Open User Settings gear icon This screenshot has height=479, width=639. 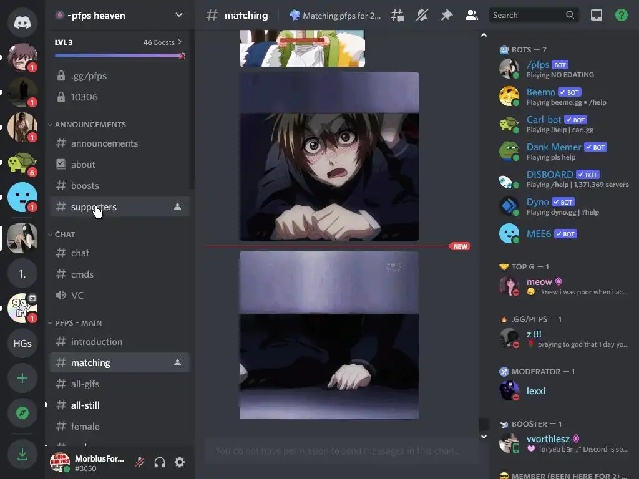180,462
